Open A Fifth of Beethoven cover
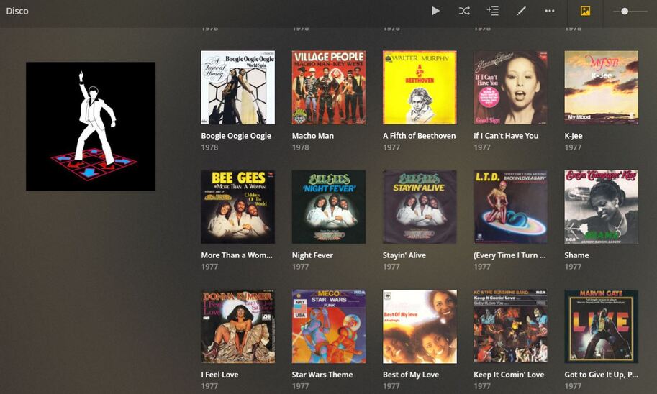 (x=420, y=88)
